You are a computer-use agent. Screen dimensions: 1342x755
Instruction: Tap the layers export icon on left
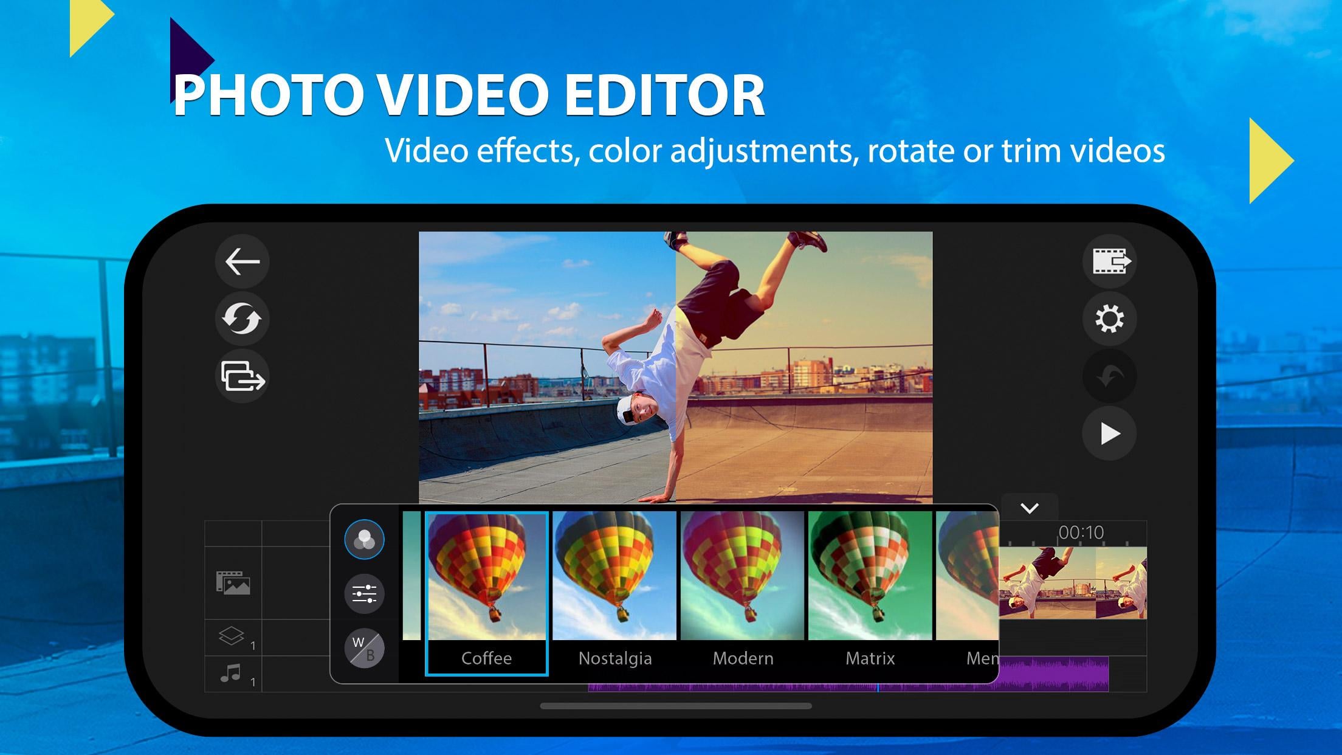coord(242,376)
